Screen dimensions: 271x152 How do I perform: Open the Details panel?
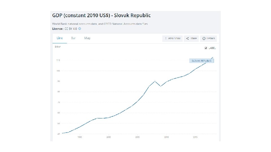209,38
